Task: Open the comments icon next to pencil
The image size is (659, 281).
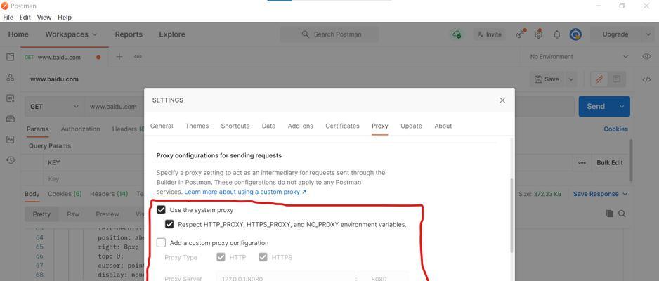Action: tap(617, 79)
